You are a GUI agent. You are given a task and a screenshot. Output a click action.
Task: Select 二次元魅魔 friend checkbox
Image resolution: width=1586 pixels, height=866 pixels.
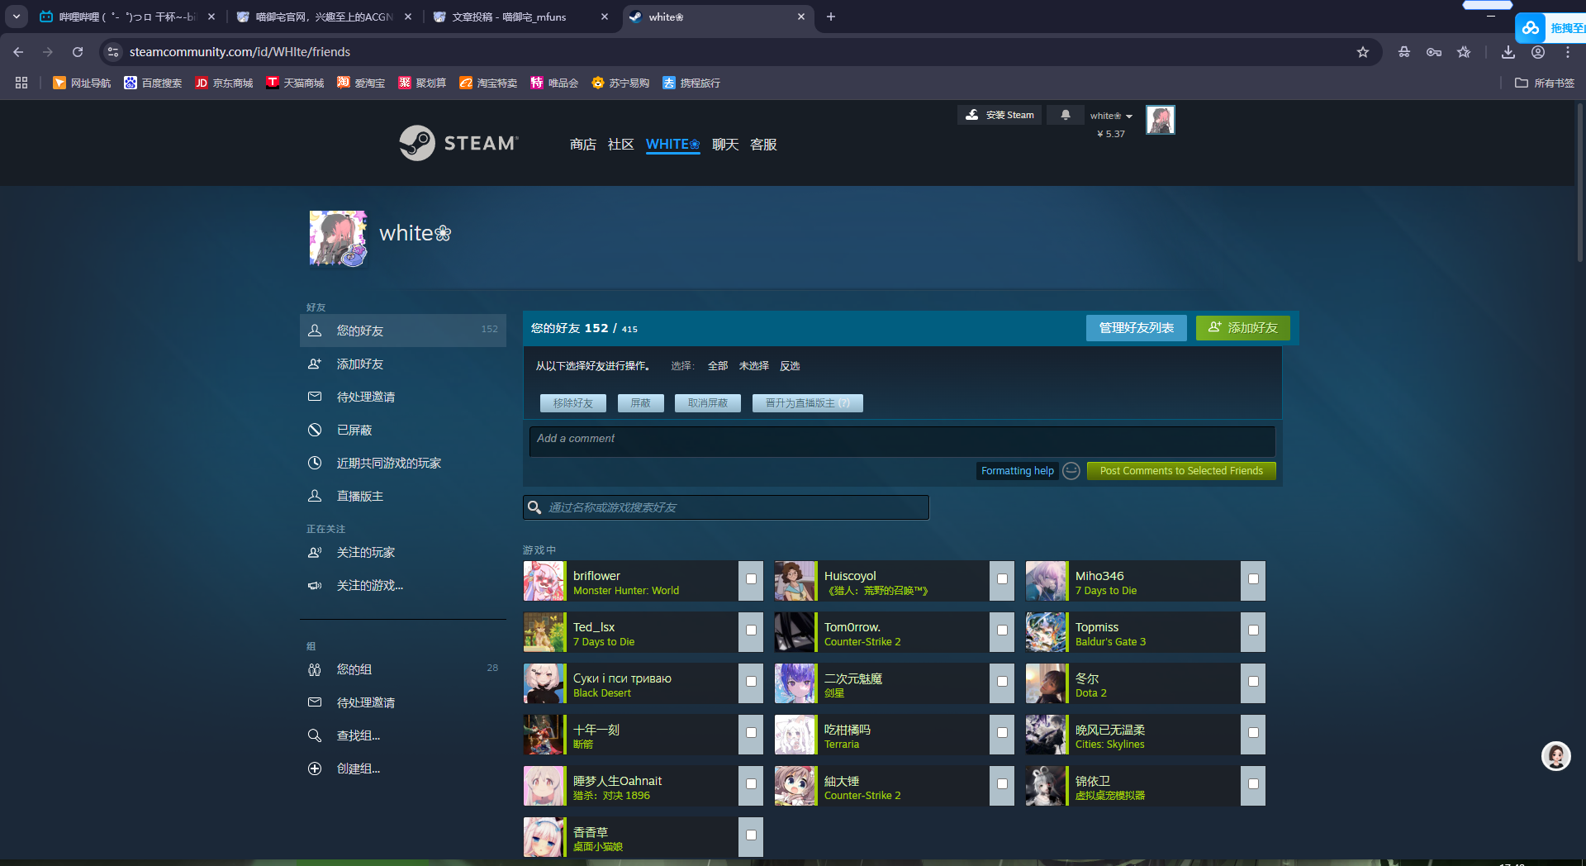coord(1002,682)
